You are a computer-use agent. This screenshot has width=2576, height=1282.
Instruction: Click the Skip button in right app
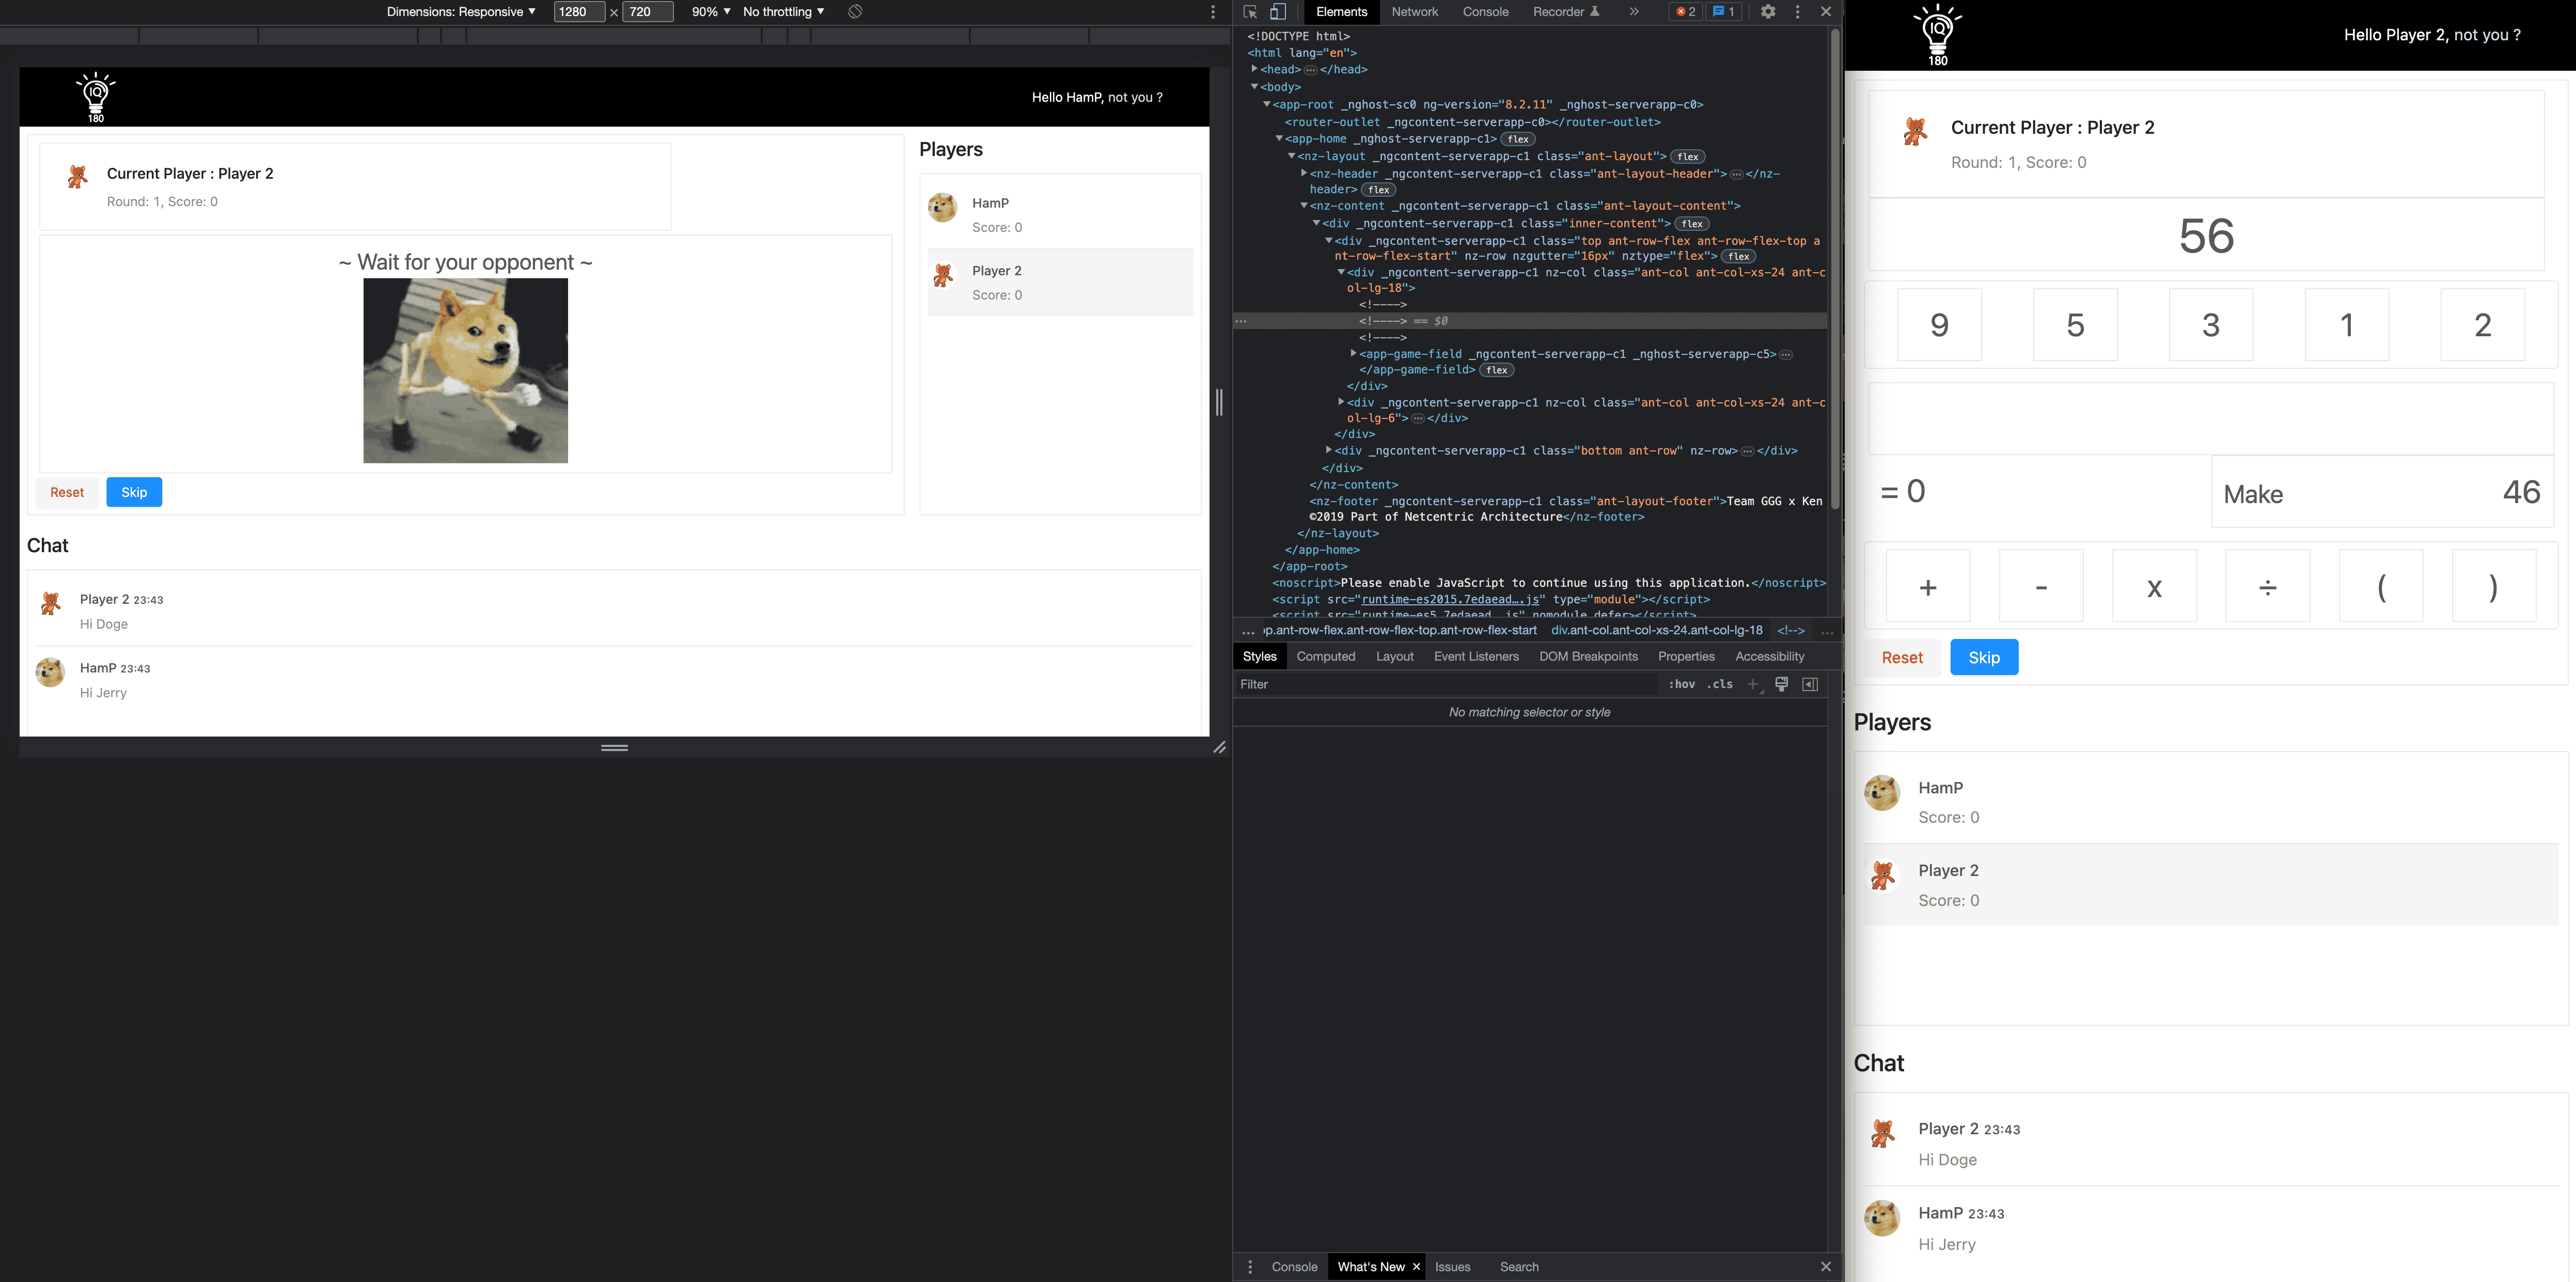pos(1983,657)
